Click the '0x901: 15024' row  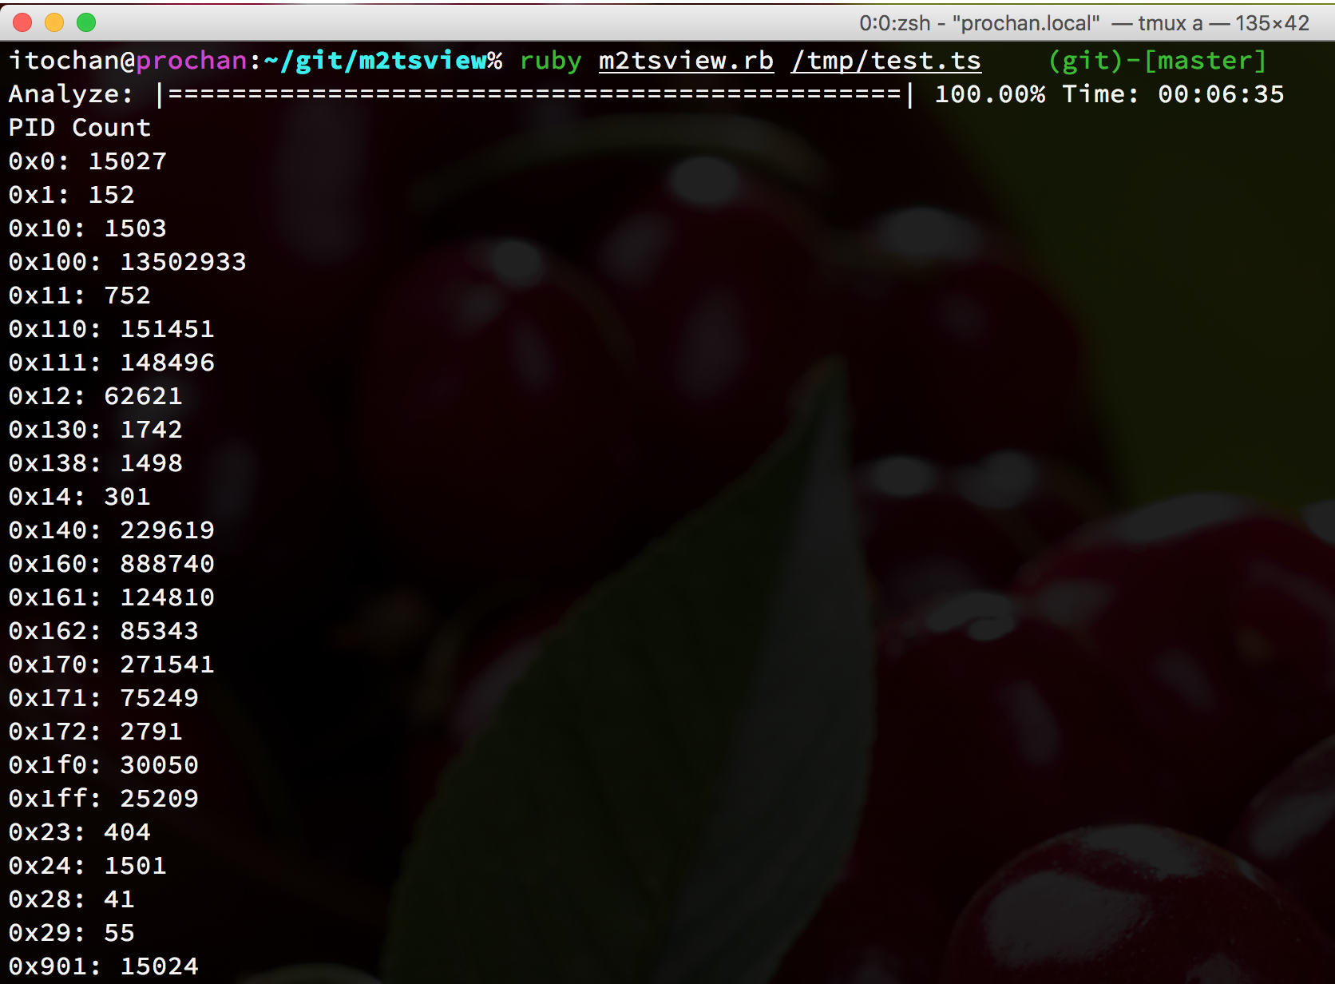tap(103, 966)
